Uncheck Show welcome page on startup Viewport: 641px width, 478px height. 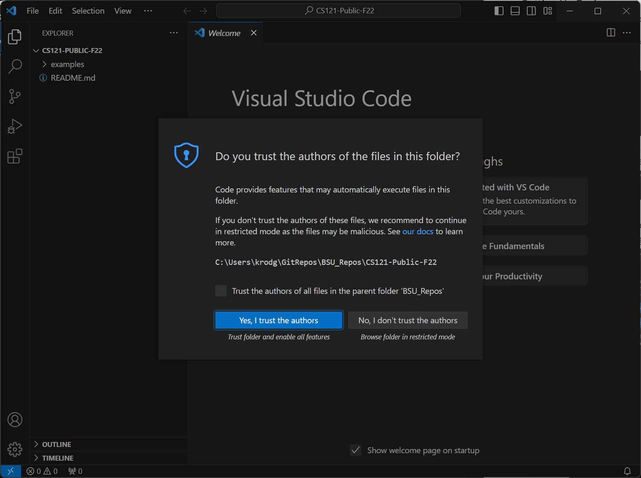pos(355,450)
